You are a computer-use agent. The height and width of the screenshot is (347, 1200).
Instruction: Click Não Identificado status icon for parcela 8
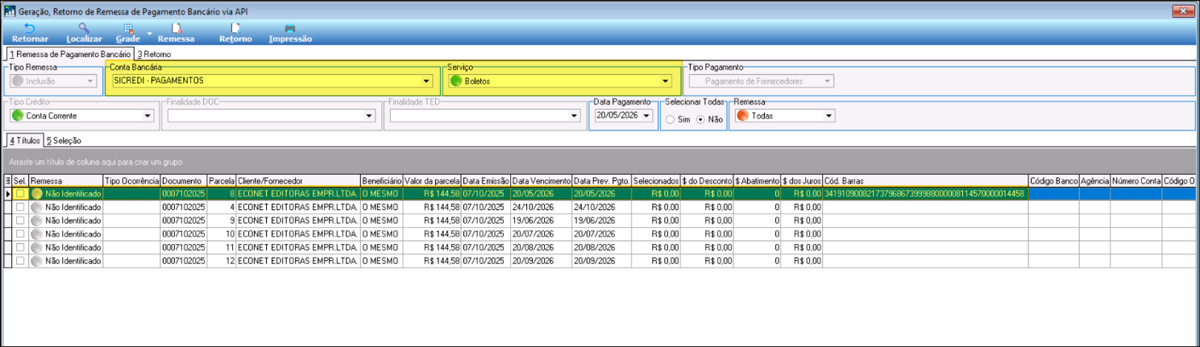point(37,194)
